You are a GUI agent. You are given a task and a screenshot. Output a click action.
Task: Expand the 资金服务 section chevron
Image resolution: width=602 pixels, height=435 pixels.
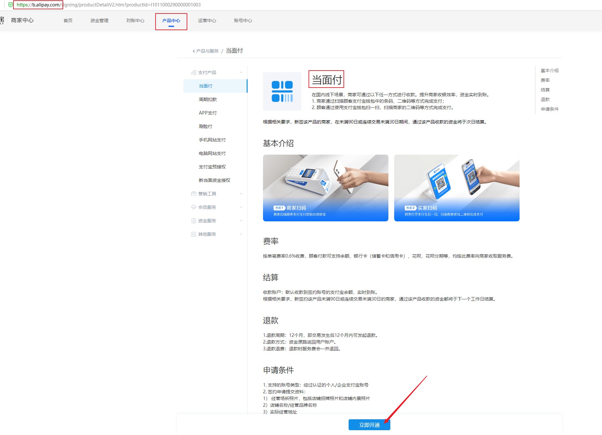click(241, 221)
